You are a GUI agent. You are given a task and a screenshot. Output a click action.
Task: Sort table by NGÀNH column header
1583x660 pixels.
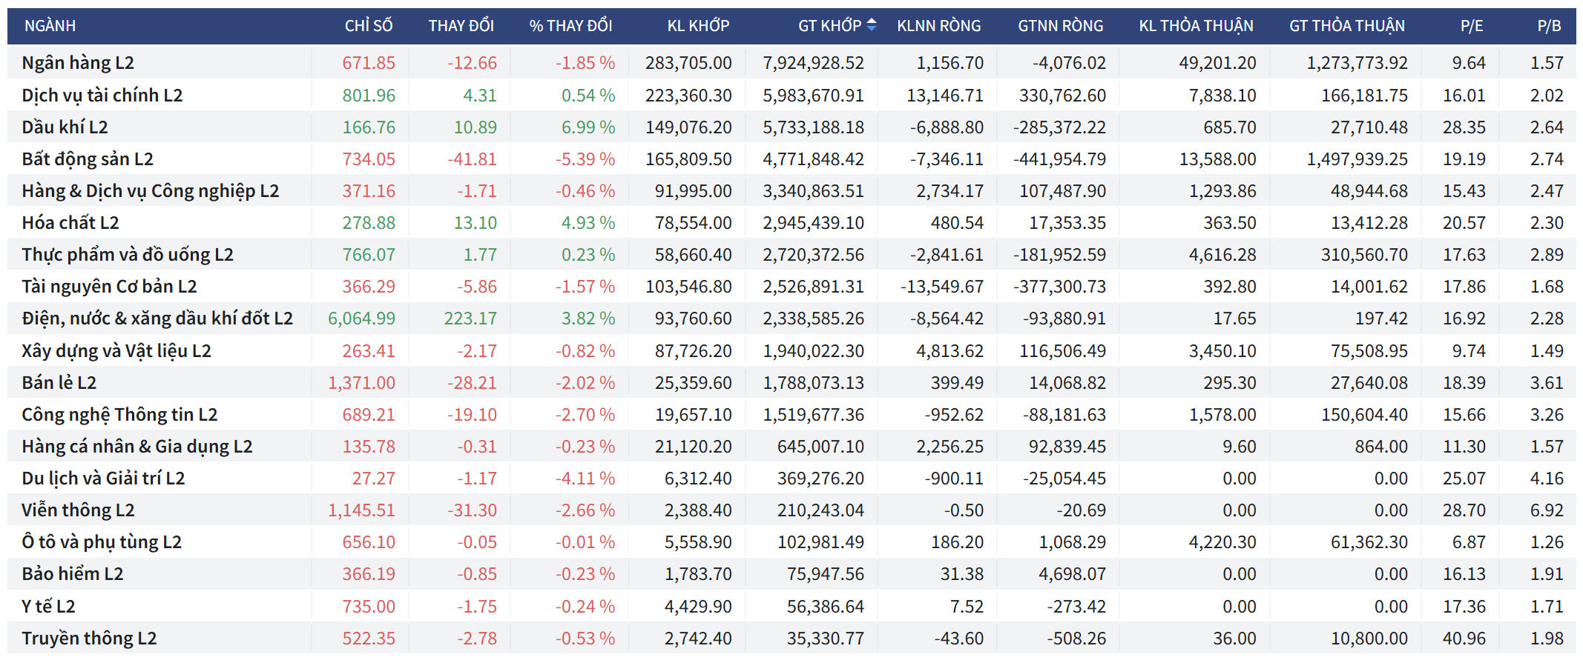click(50, 26)
